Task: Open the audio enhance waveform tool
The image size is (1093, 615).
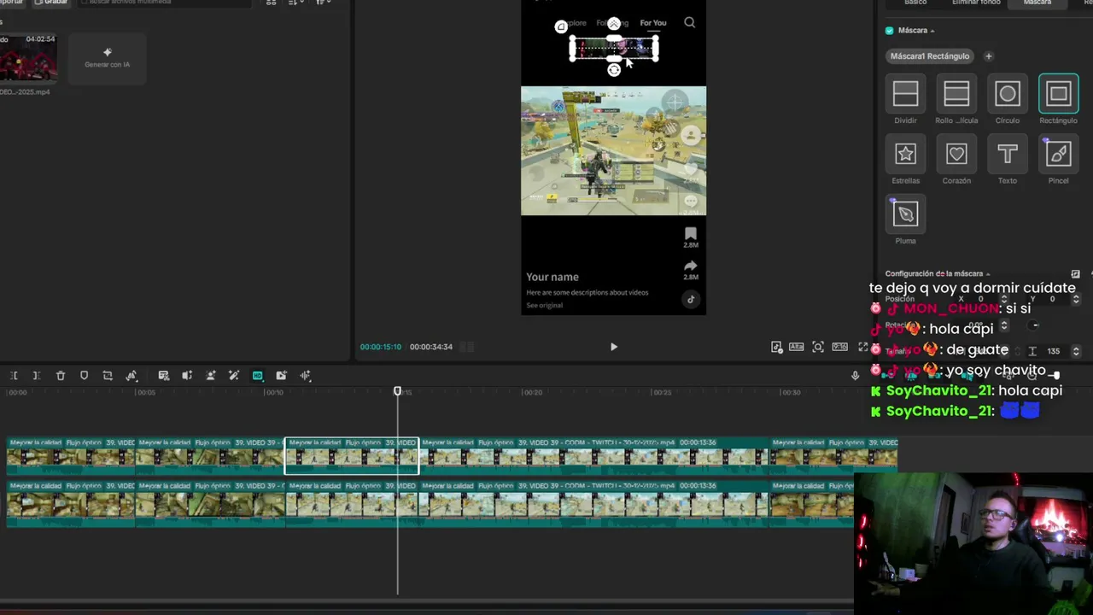Action: [305, 376]
